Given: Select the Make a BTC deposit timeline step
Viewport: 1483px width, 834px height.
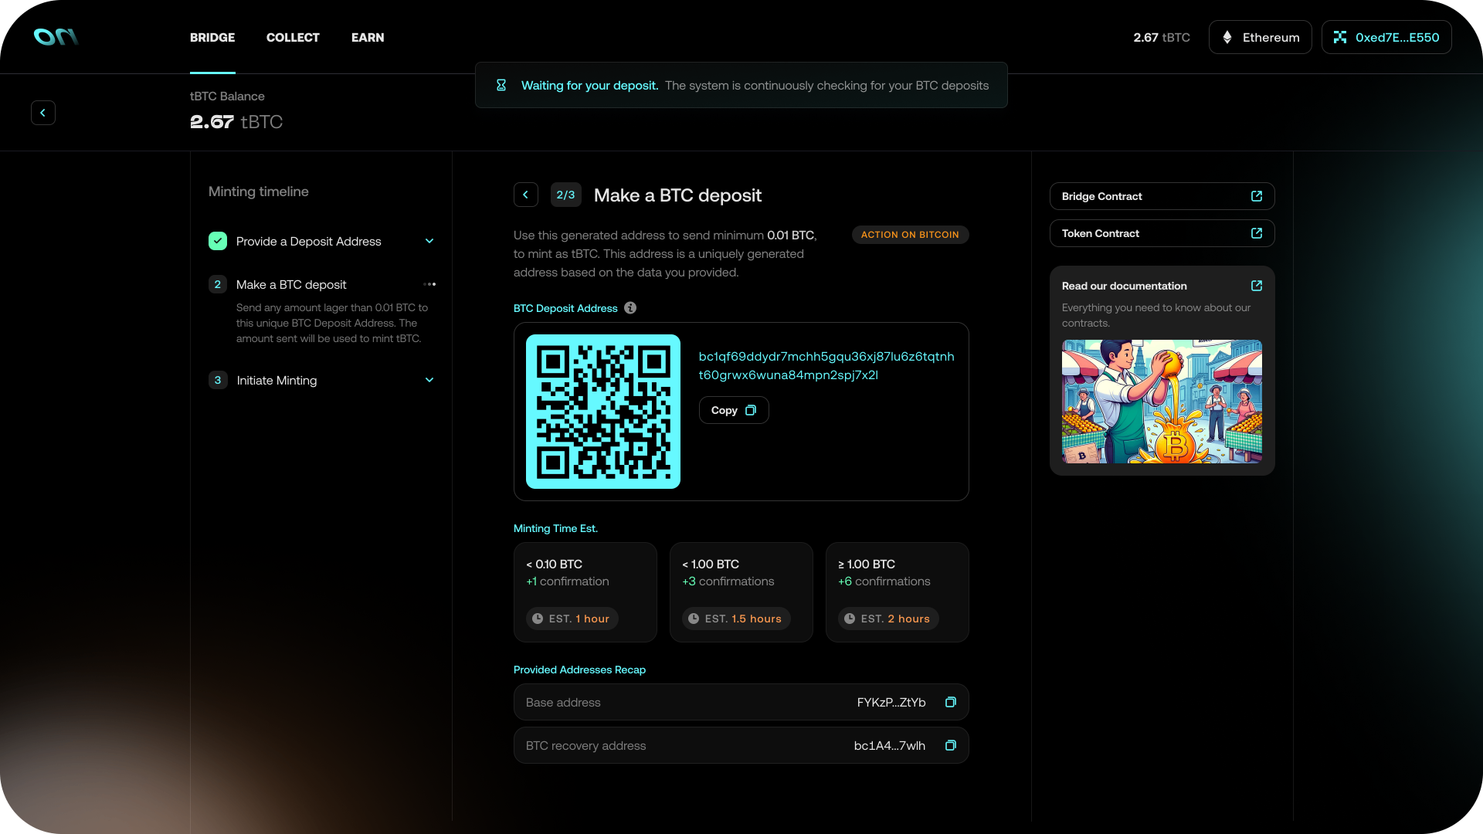Looking at the screenshot, I should click(x=291, y=284).
